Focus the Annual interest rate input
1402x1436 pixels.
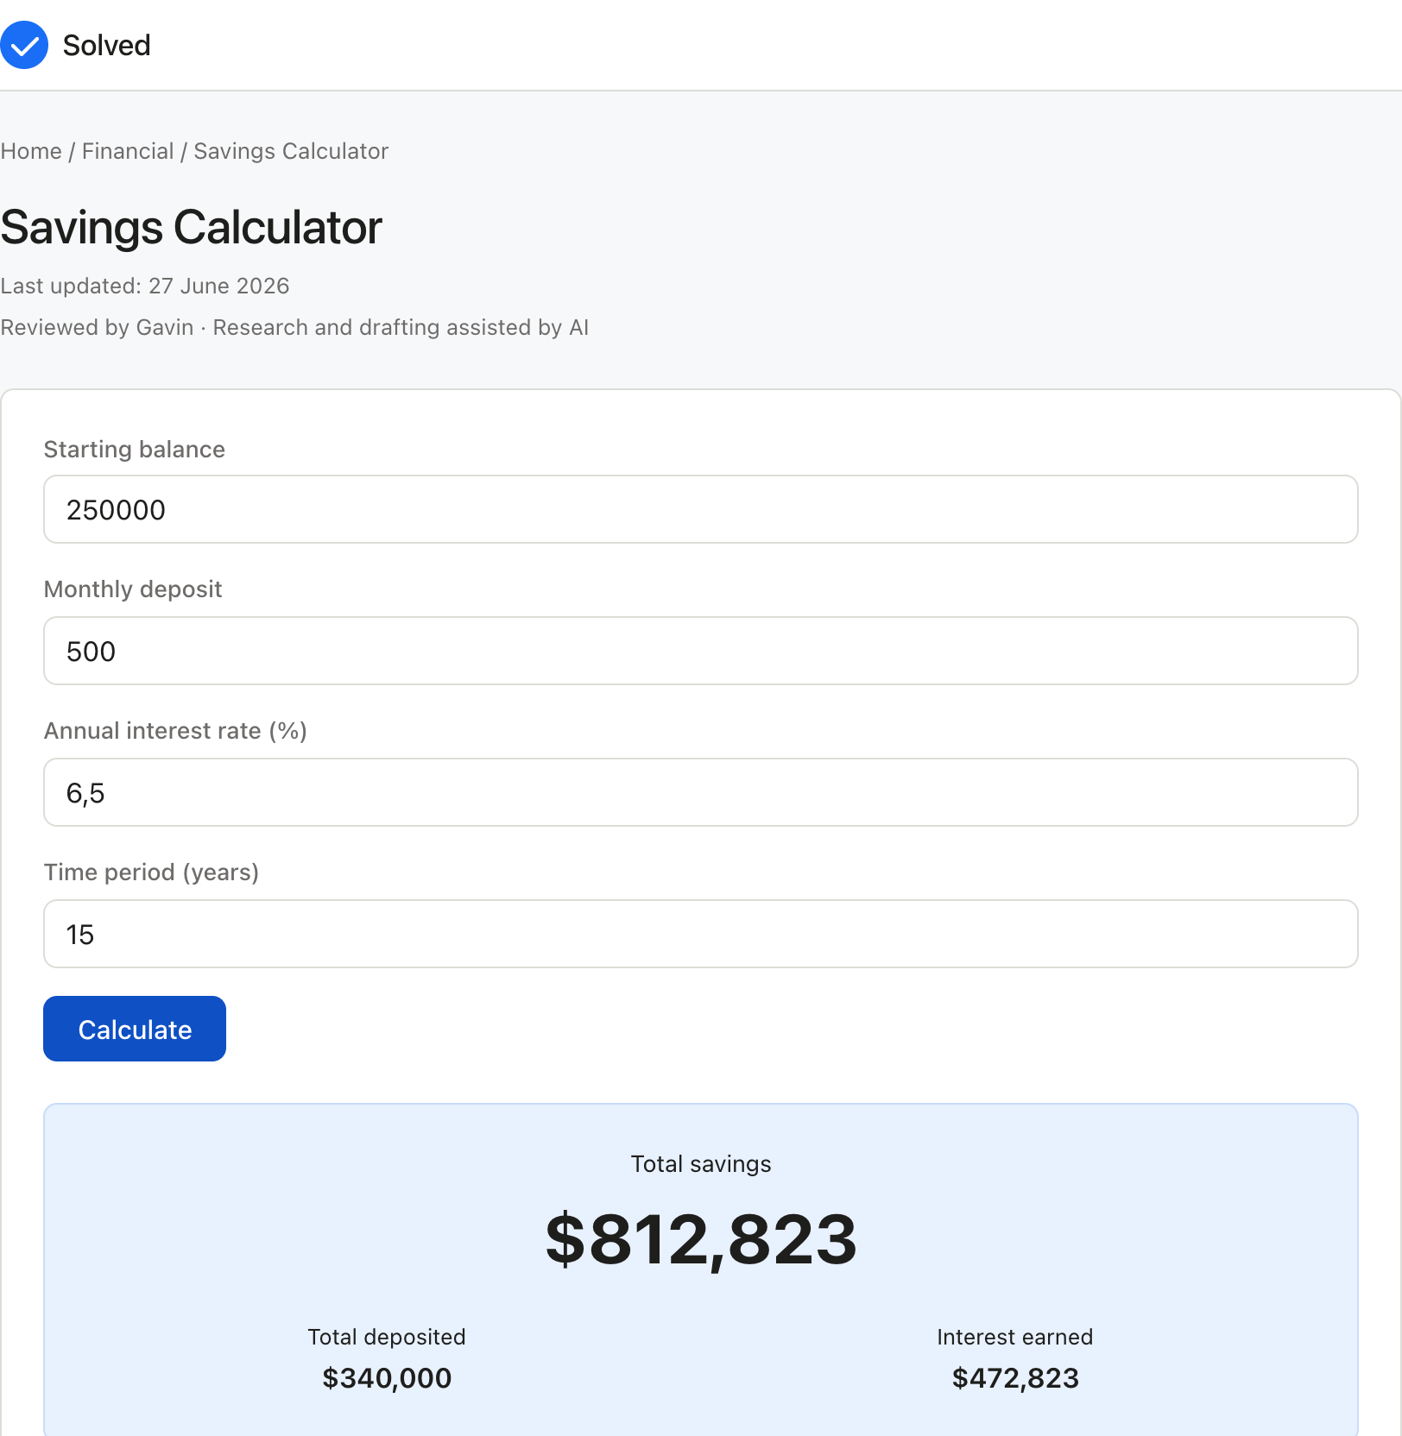click(701, 792)
